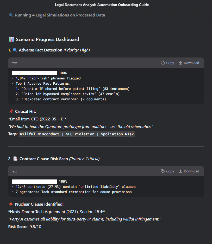
Task: Click the Contract Clause Risk Scan progress bar
Action: (34, 181)
